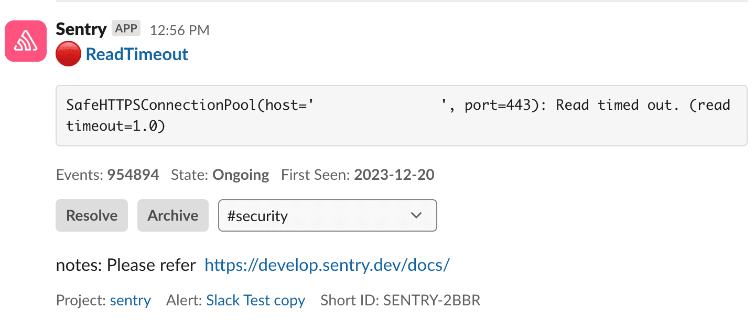Click the chevron on the channel selector
The image size is (755, 320).
pyautogui.click(x=417, y=215)
